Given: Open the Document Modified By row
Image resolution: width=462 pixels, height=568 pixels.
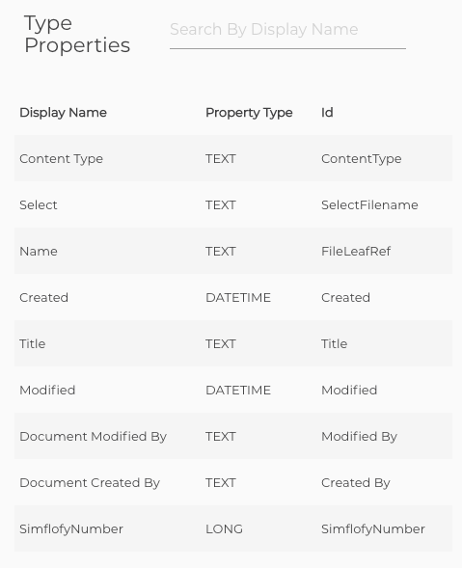Looking at the screenshot, I should (233, 436).
